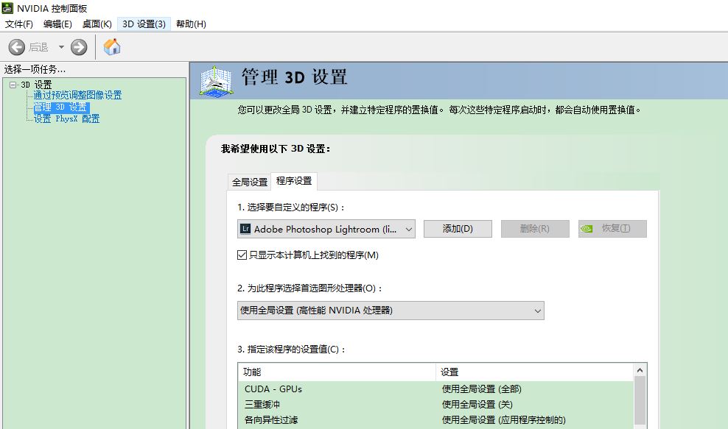The height and width of the screenshot is (429, 728).
Task: Click the settings list scrollbar thumb
Action: tap(640, 400)
